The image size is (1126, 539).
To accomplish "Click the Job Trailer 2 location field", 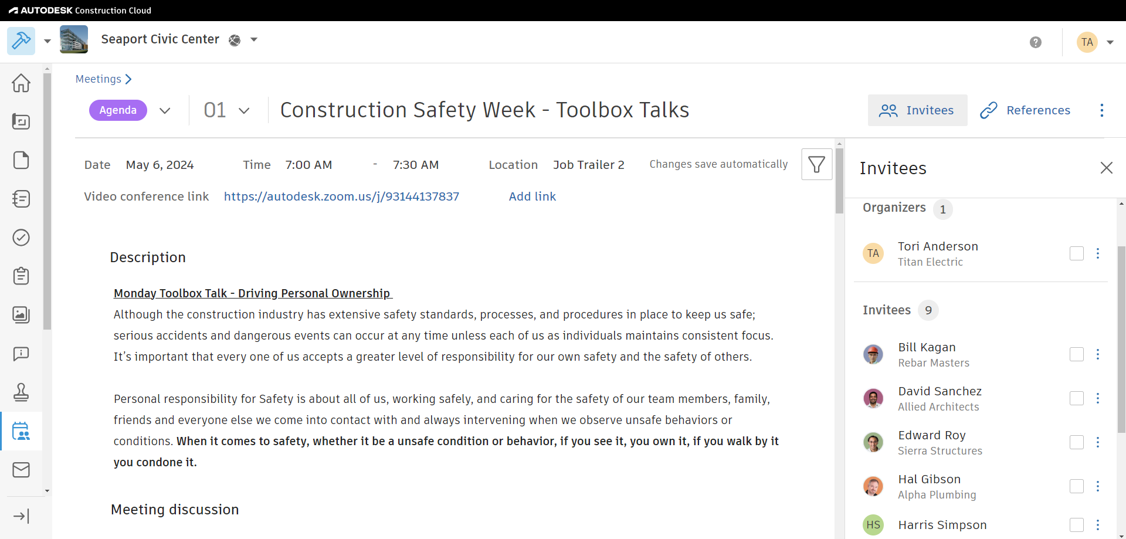I will click(588, 165).
